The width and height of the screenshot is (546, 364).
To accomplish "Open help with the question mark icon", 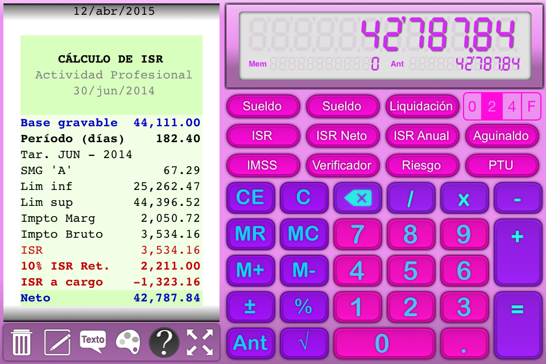I will 164,342.
